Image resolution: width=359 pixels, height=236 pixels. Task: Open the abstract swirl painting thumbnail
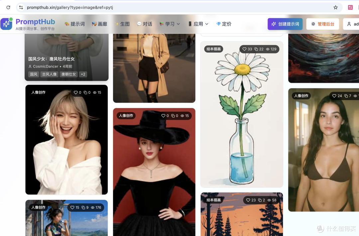coord(323,59)
